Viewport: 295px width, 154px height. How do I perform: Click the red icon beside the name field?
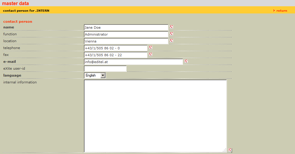171,27
